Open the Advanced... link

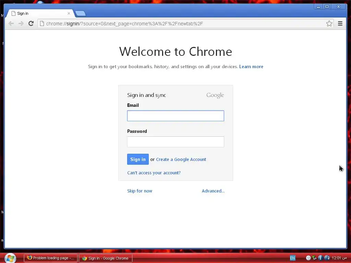point(213,191)
